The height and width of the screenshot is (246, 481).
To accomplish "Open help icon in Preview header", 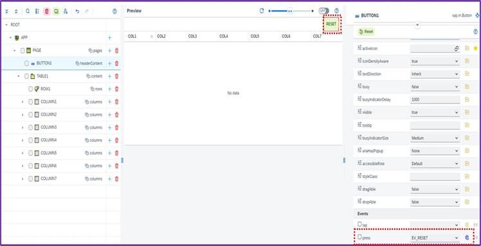I will pos(336,11).
